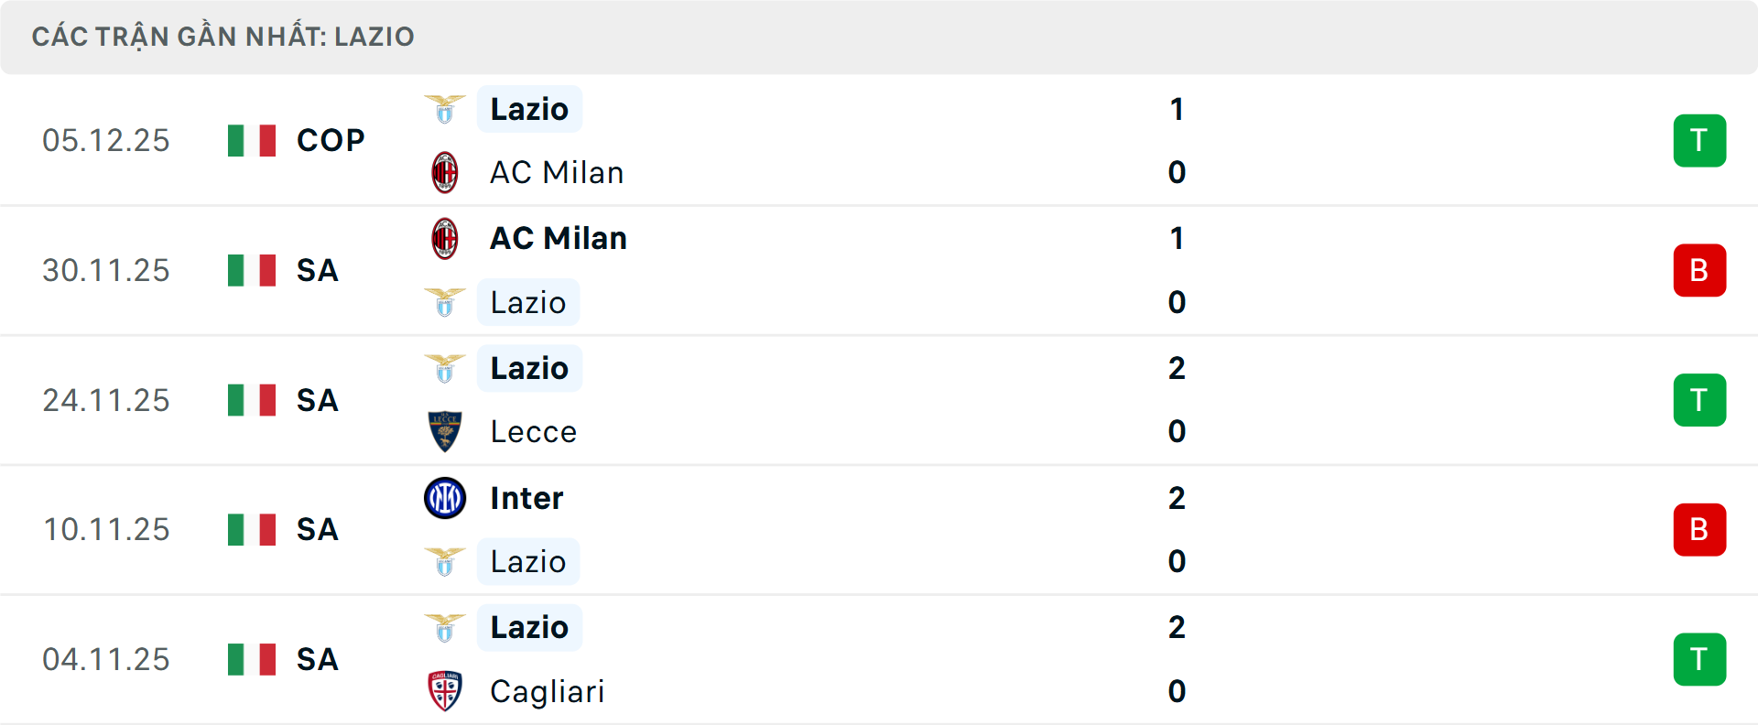The image size is (1758, 725).
Task: Click the Lecce team name
Action: click(532, 431)
